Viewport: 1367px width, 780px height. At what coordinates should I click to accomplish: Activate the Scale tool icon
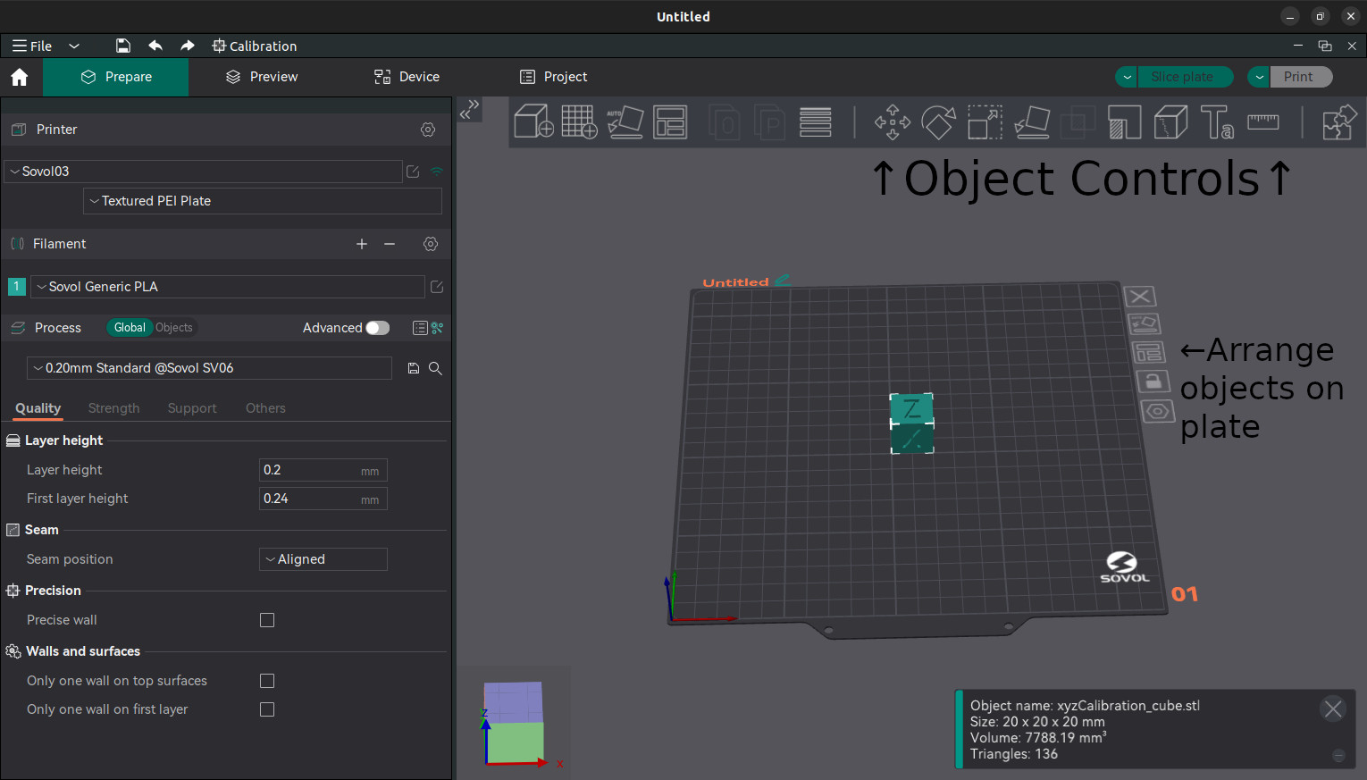(985, 122)
